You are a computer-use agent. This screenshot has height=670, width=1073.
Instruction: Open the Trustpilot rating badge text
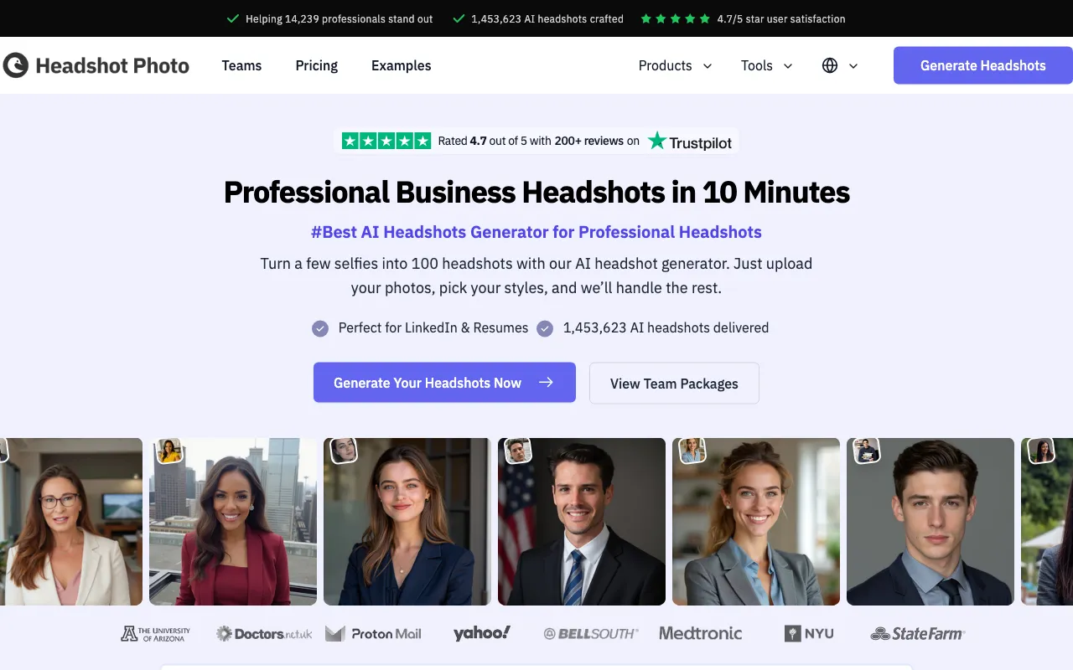tap(539, 141)
